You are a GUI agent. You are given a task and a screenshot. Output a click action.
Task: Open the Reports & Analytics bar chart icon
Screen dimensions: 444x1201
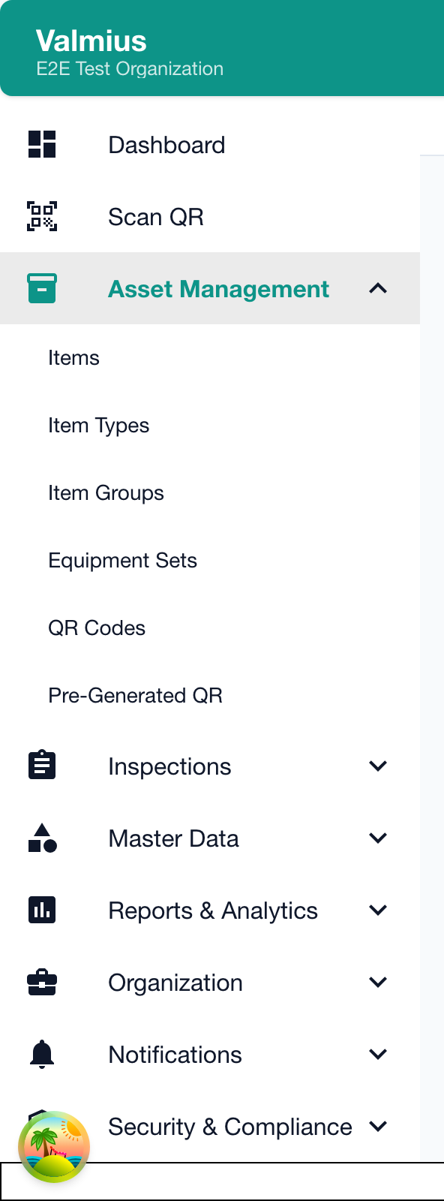pyautogui.click(x=41, y=909)
